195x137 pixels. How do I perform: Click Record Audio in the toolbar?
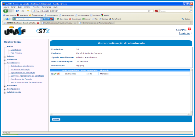coord(75,19)
